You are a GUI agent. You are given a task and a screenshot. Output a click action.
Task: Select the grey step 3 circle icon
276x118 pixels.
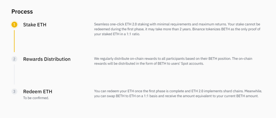tap(14, 91)
